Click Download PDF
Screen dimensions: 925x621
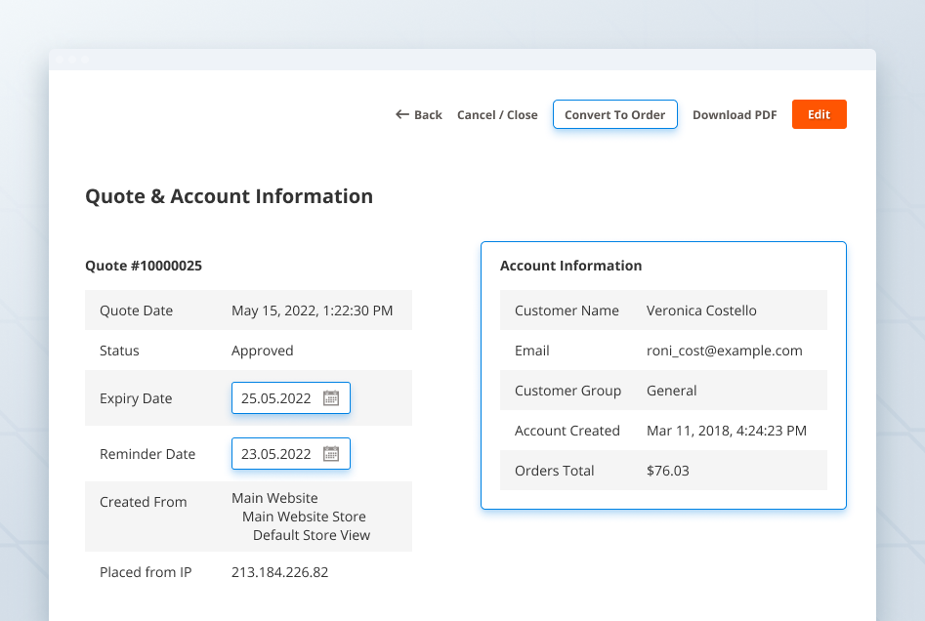click(x=735, y=114)
